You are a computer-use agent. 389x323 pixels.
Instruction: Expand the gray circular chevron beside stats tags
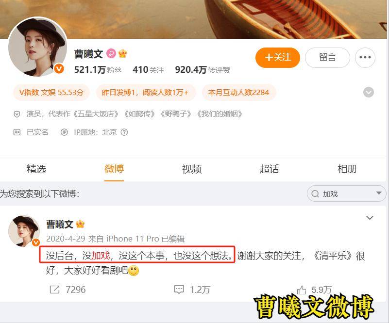coord(369,93)
